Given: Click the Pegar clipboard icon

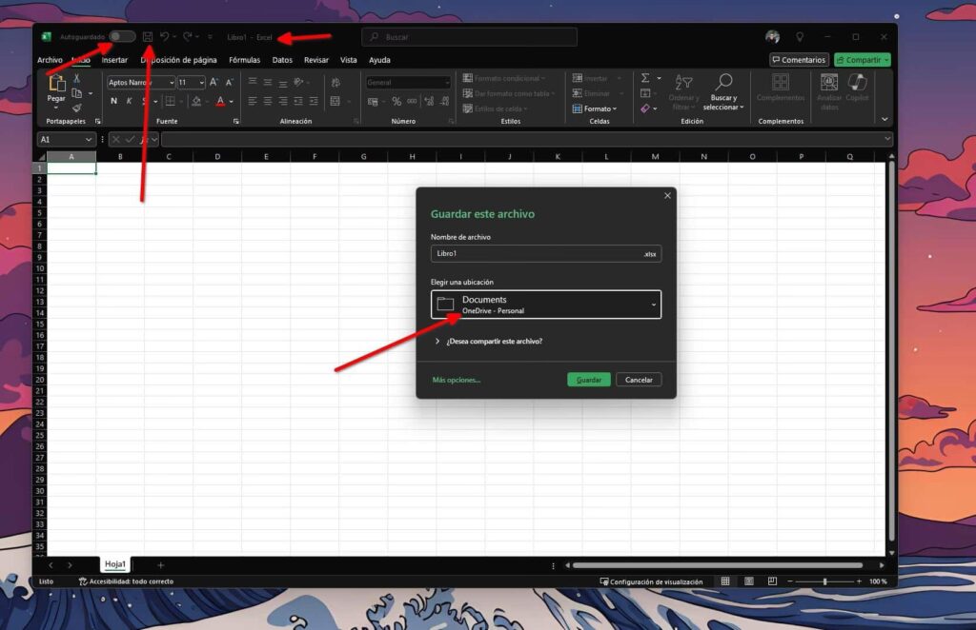Looking at the screenshot, I should point(56,86).
